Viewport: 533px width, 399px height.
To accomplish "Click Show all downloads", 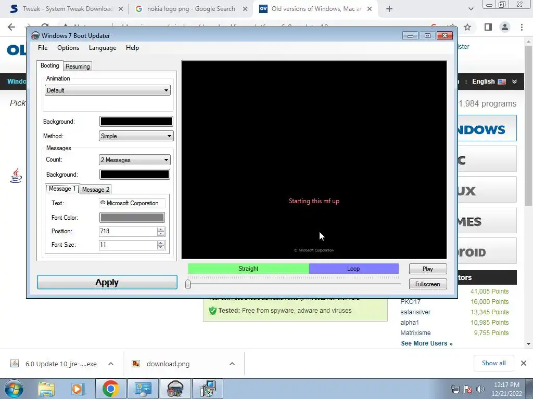I will pyautogui.click(x=493, y=363).
